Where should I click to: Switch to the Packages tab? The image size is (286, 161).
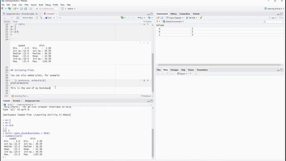(x=174, y=70)
